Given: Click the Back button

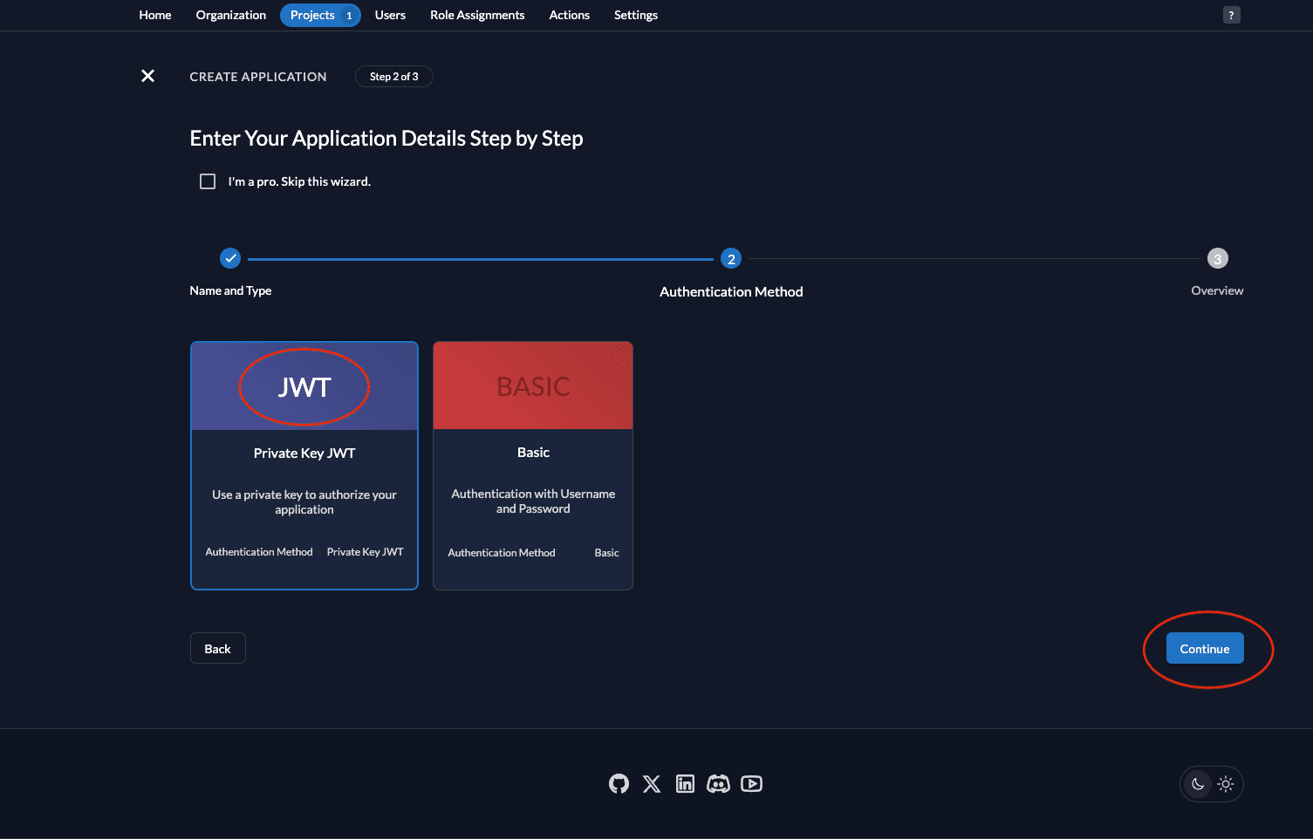Looking at the screenshot, I should (x=217, y=648).
